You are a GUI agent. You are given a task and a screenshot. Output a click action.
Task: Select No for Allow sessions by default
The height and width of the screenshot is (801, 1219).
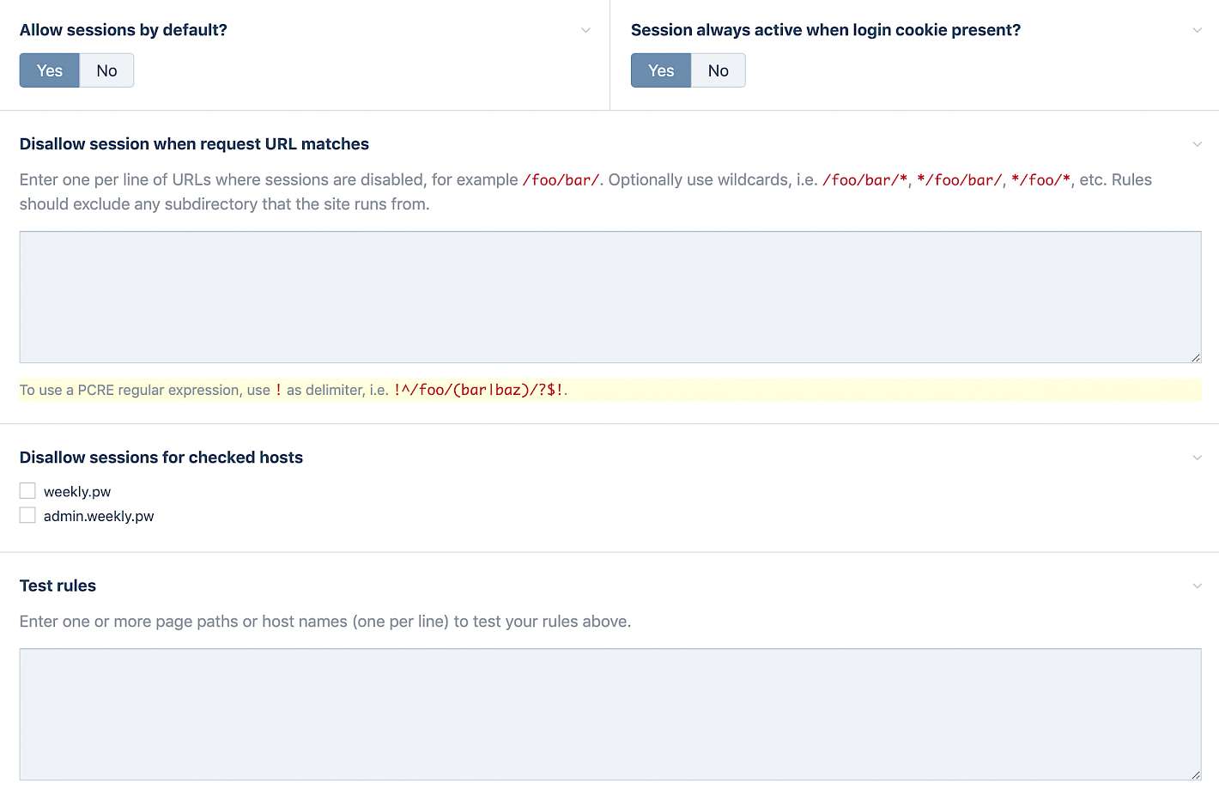coord(106,70)
